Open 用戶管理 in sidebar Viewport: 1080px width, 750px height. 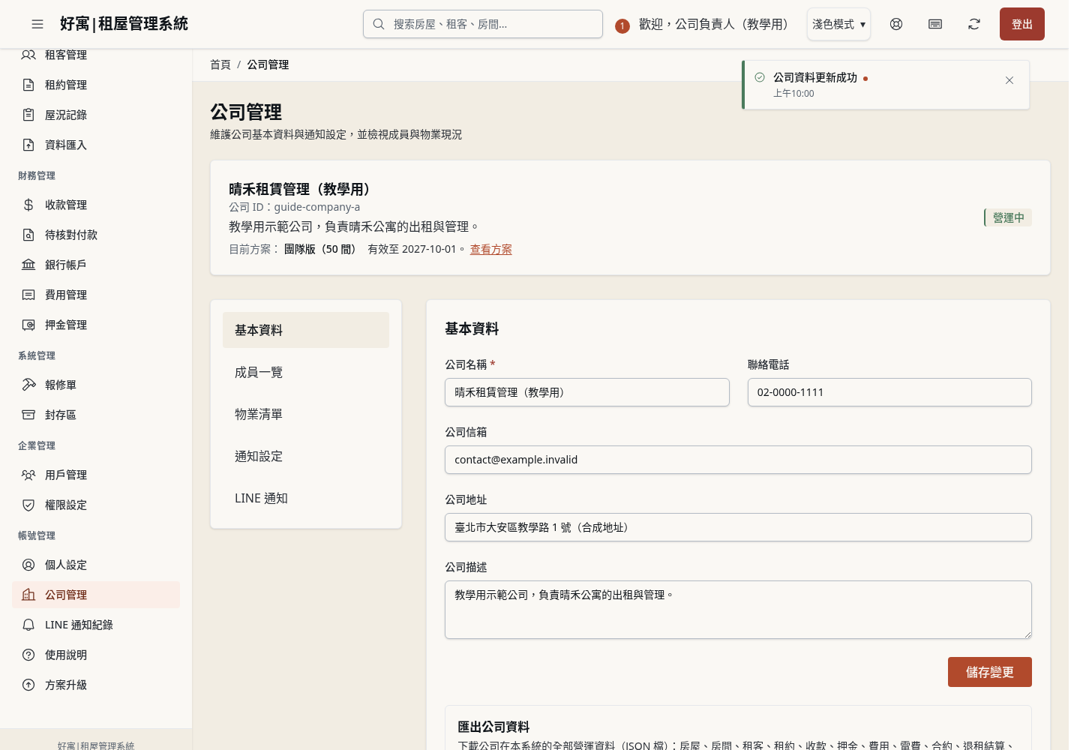(x=96, y=475)
